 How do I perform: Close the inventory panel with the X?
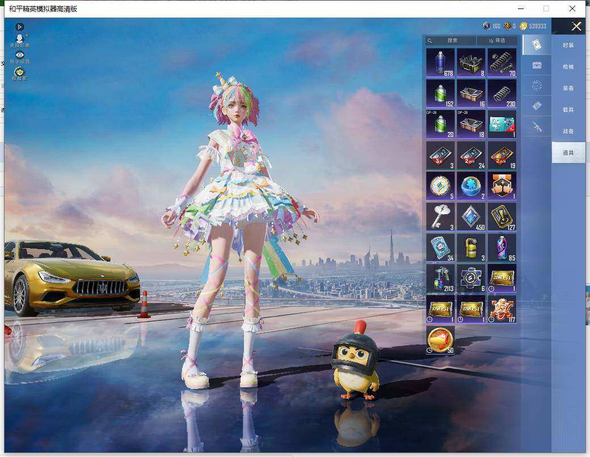(x=576, y=26)
